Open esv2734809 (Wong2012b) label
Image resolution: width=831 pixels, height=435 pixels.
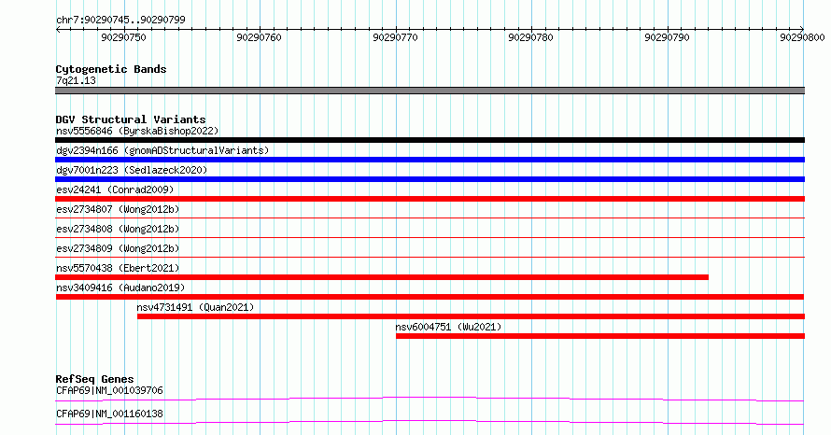tap(118, 248)
